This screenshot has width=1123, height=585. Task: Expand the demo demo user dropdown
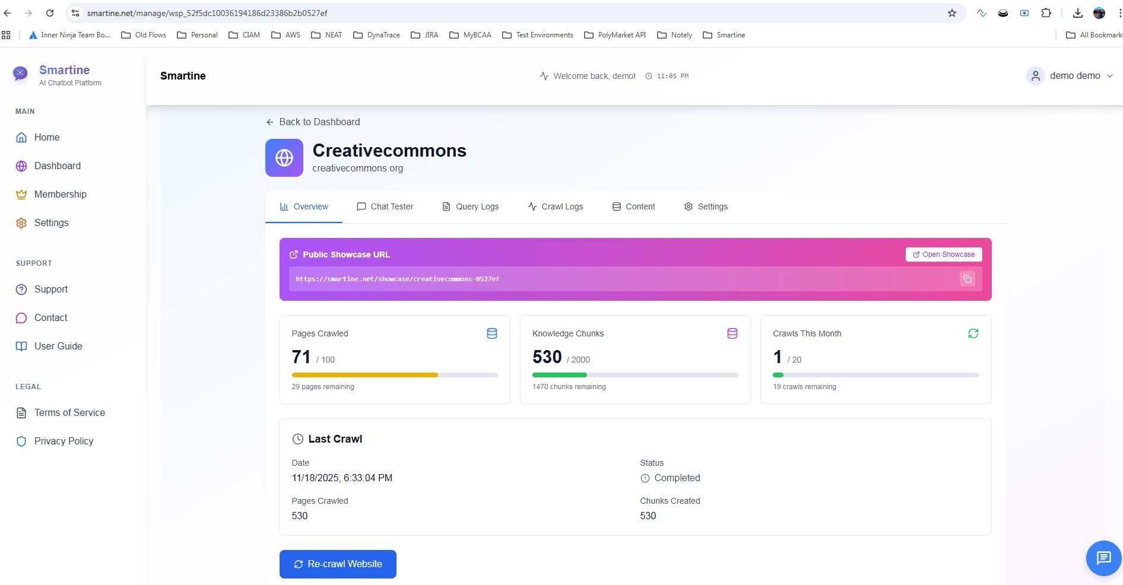pos(1070,76)
